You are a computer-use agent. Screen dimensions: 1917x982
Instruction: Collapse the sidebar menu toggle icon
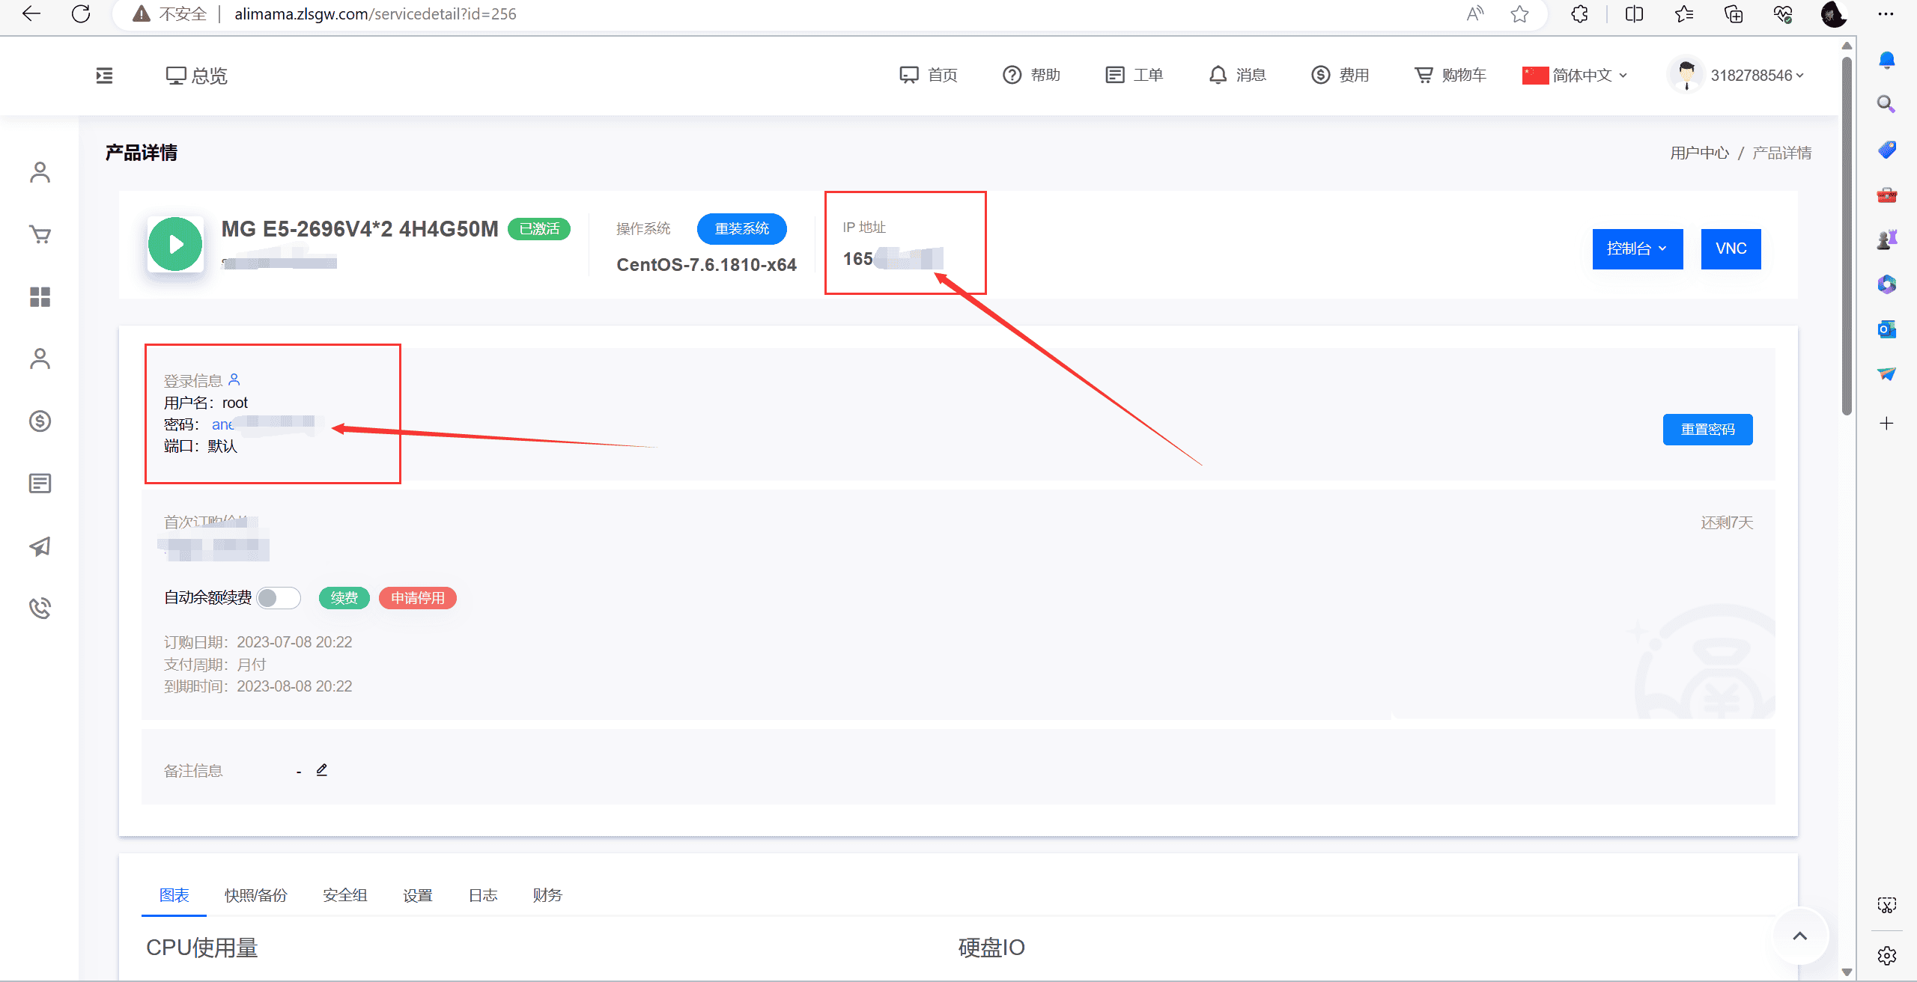point(105,76)
